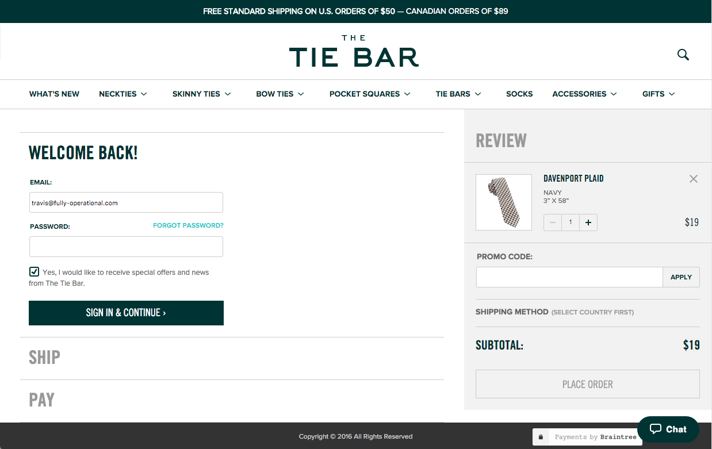Viewport: 712px width, 449px height.
Task: Expand the Accessories dropdown menu
Action: (584, 94)
